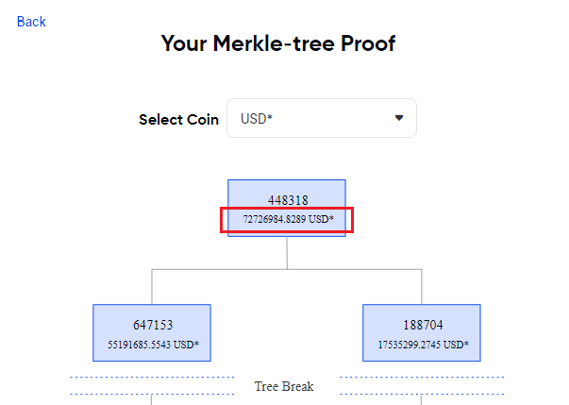The image size is (569, 405).
Task: Click the Your Merkle-tree Proof heading
Action: click(x=278, y=43)
